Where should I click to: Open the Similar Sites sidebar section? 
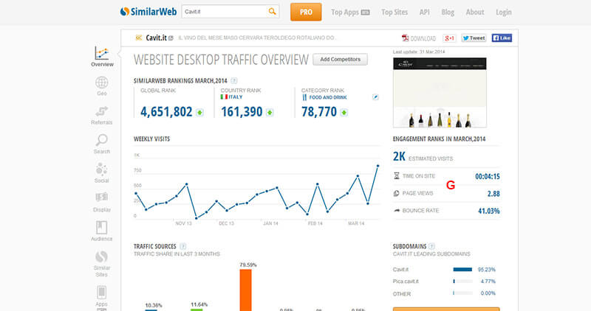102,264
